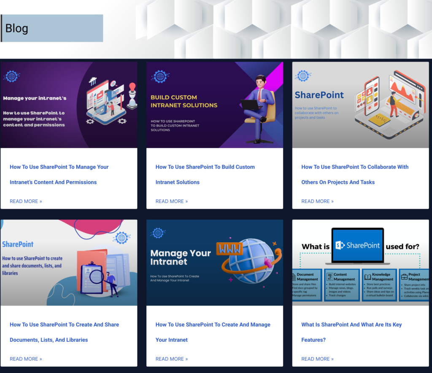The height and width of the screenshot is (373, 432).
Task: Click Read More under Intranet's Content And Permissions
Action: (x=26, y=201)
